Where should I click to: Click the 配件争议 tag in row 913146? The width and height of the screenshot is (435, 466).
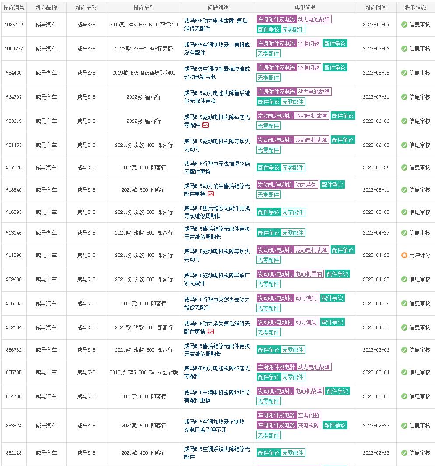[269, 233]
